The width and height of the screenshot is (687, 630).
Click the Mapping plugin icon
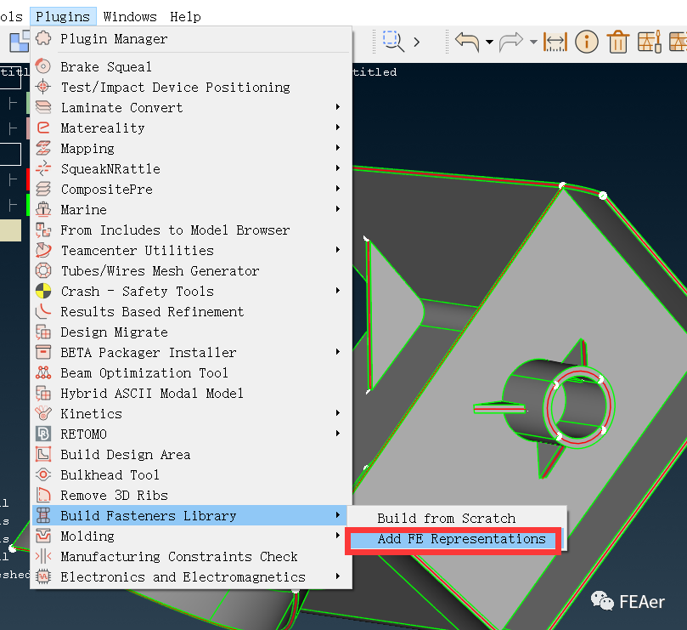[43, 148]
